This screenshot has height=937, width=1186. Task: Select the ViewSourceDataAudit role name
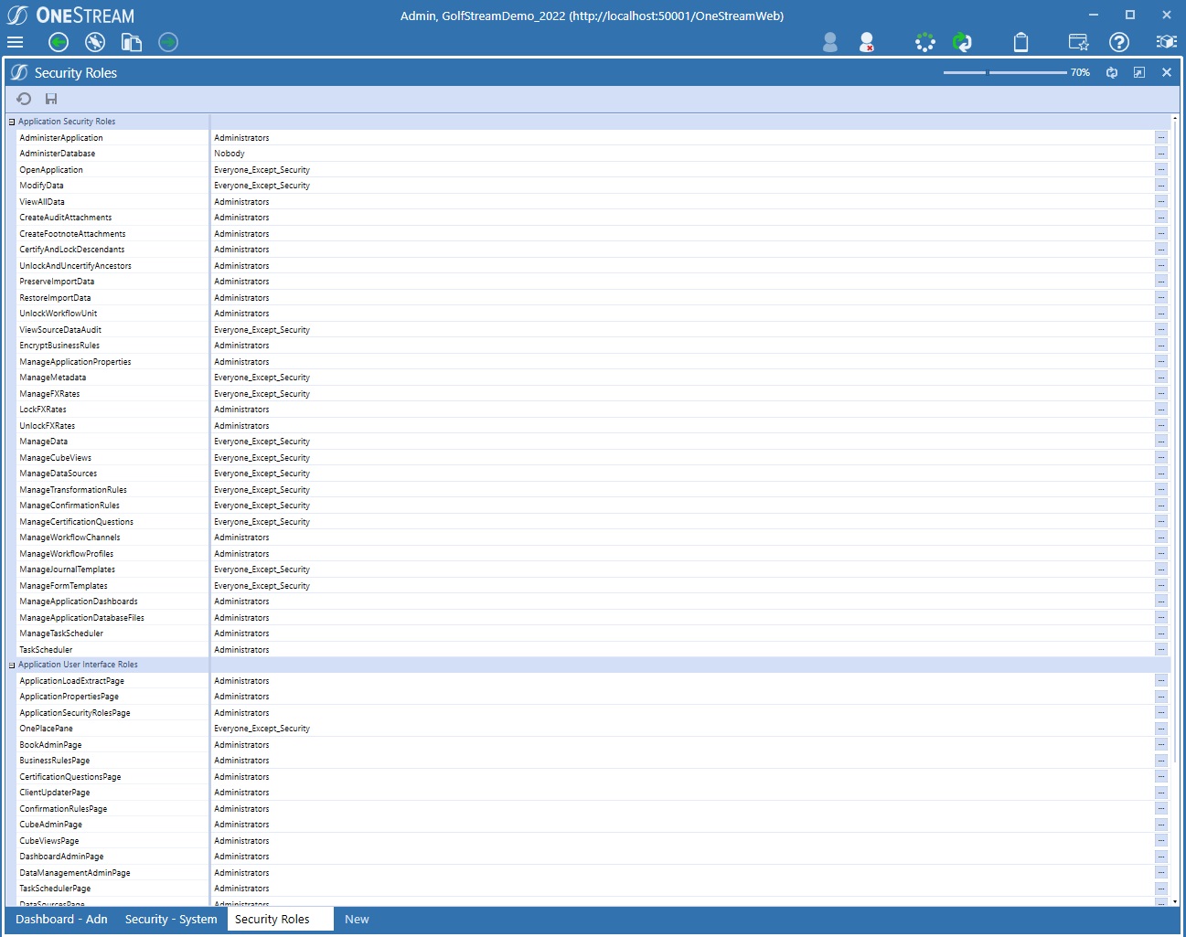[60, 330]
